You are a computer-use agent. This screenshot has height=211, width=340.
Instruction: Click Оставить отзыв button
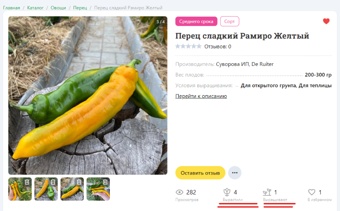[x=200, y=173]
